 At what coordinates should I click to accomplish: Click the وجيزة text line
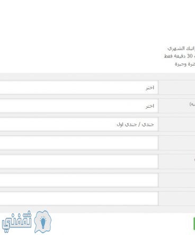(185, 64)
